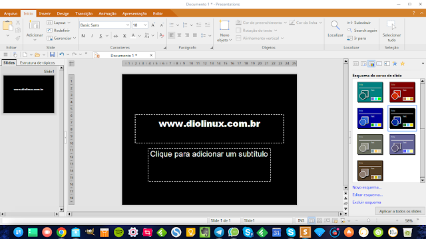Open Telegram from the dock
Screen dimensions: 426x239
pyautogui.click(x=219, y=232)
